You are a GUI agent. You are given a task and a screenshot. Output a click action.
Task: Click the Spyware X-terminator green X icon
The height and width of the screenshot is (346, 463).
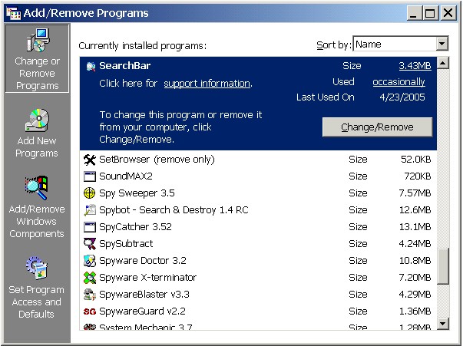90,278
